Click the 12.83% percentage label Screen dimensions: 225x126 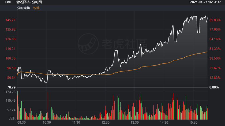click(x=215, y=78)
